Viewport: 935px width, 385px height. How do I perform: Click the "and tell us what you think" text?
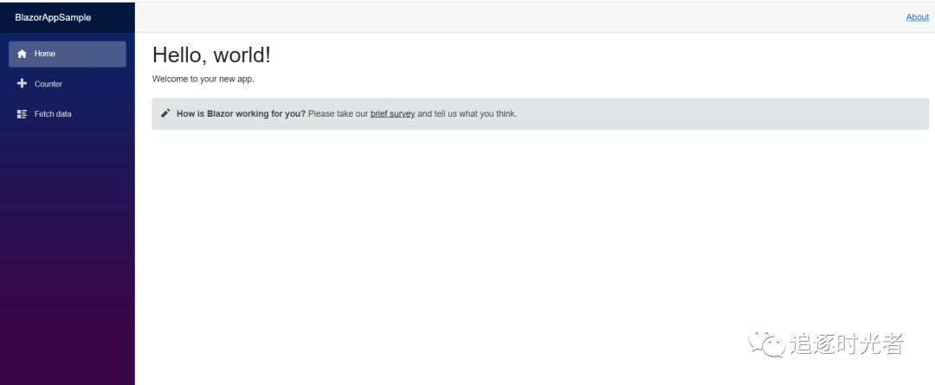467,113
